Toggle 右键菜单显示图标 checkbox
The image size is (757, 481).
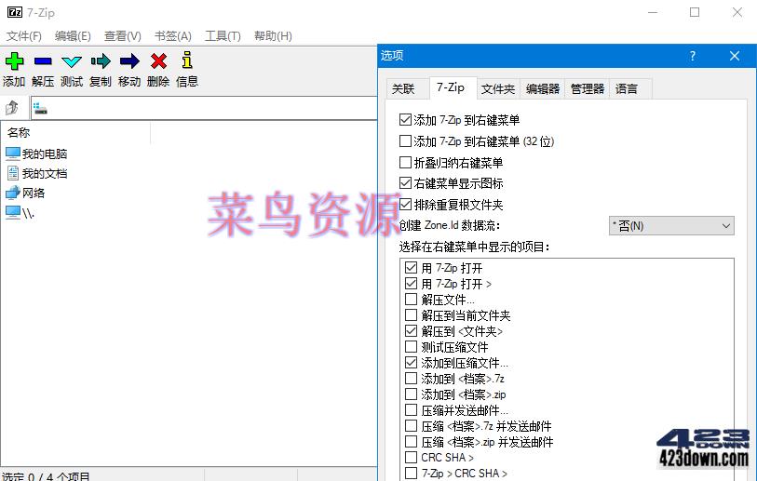406,183
